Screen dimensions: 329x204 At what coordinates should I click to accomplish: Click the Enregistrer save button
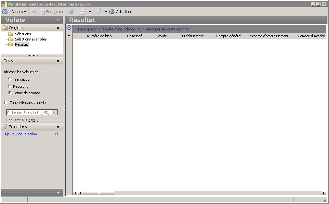52,12
